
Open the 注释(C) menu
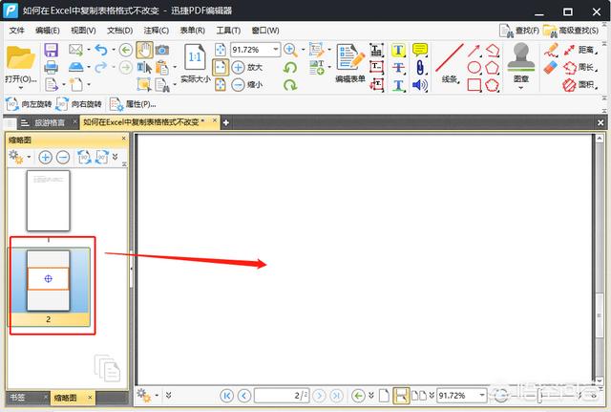[156, 30]
